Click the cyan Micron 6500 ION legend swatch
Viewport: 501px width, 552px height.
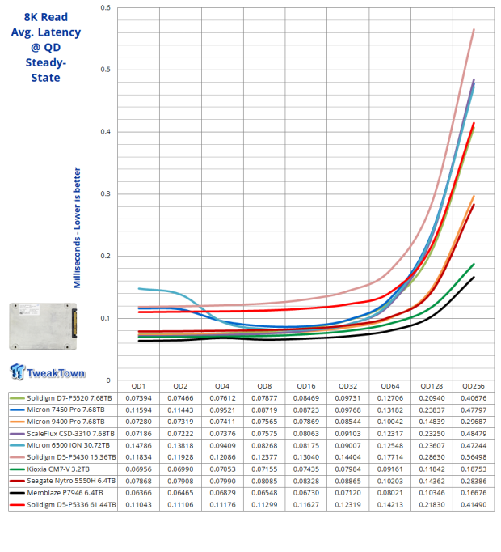pos(17,446)
